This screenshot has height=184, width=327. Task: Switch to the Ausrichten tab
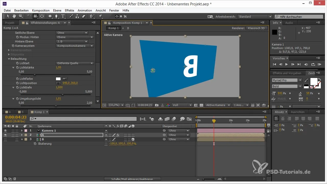tap(297, 112)
